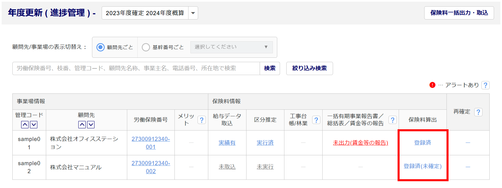The image size is (502, 188).
Task: Click help icon next to 再確定
Action: (x=478, y=112)
